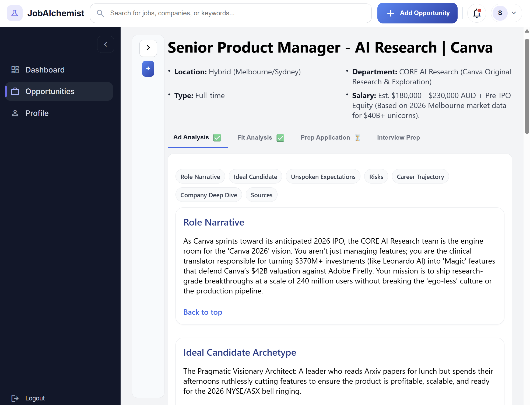Click the Fit Analysis green checkmark

point(280,138)
